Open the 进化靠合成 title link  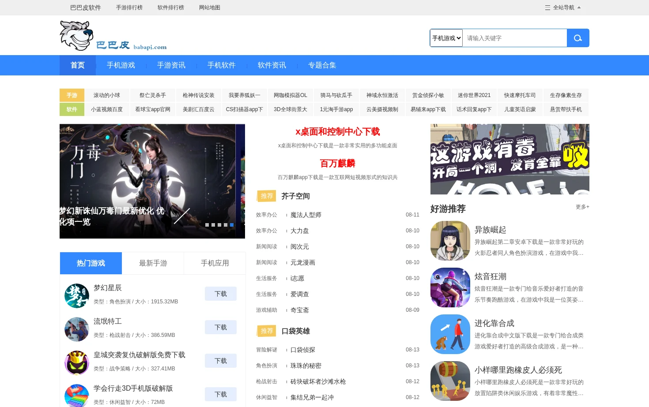tap(494, 323)
